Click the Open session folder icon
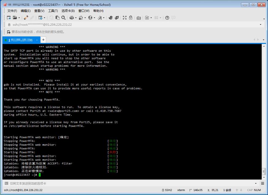The width and height of the screenshot is (268, 195). click(15, 17)
